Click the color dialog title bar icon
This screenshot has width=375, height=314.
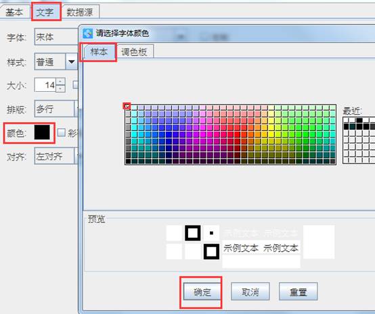tap(88, 33)
